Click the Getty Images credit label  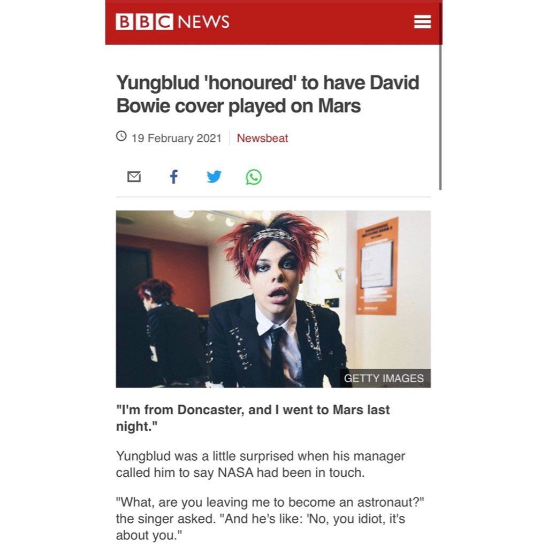pos(384,378)
